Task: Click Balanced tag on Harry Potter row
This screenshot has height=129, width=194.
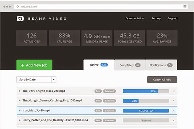Action: pos(109,121)
